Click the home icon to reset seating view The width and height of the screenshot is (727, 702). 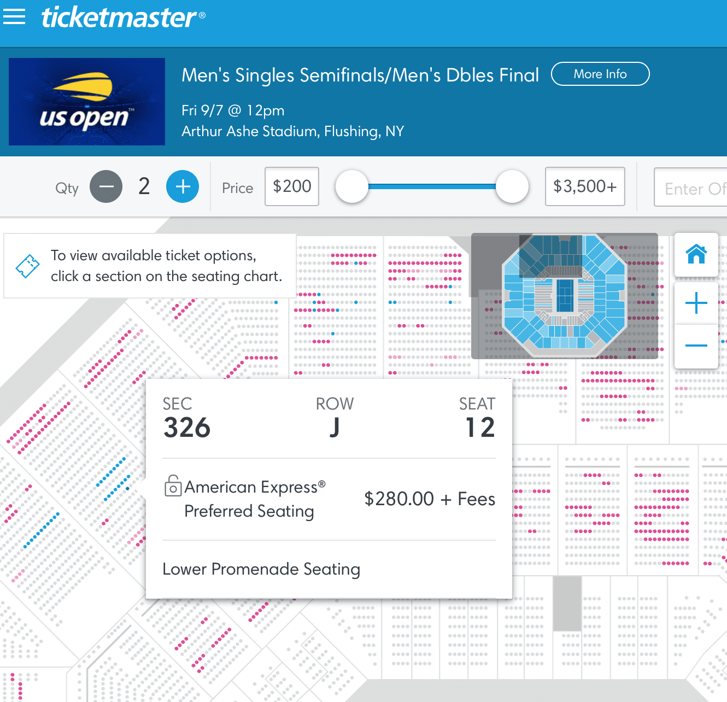[x=696, y=255]
